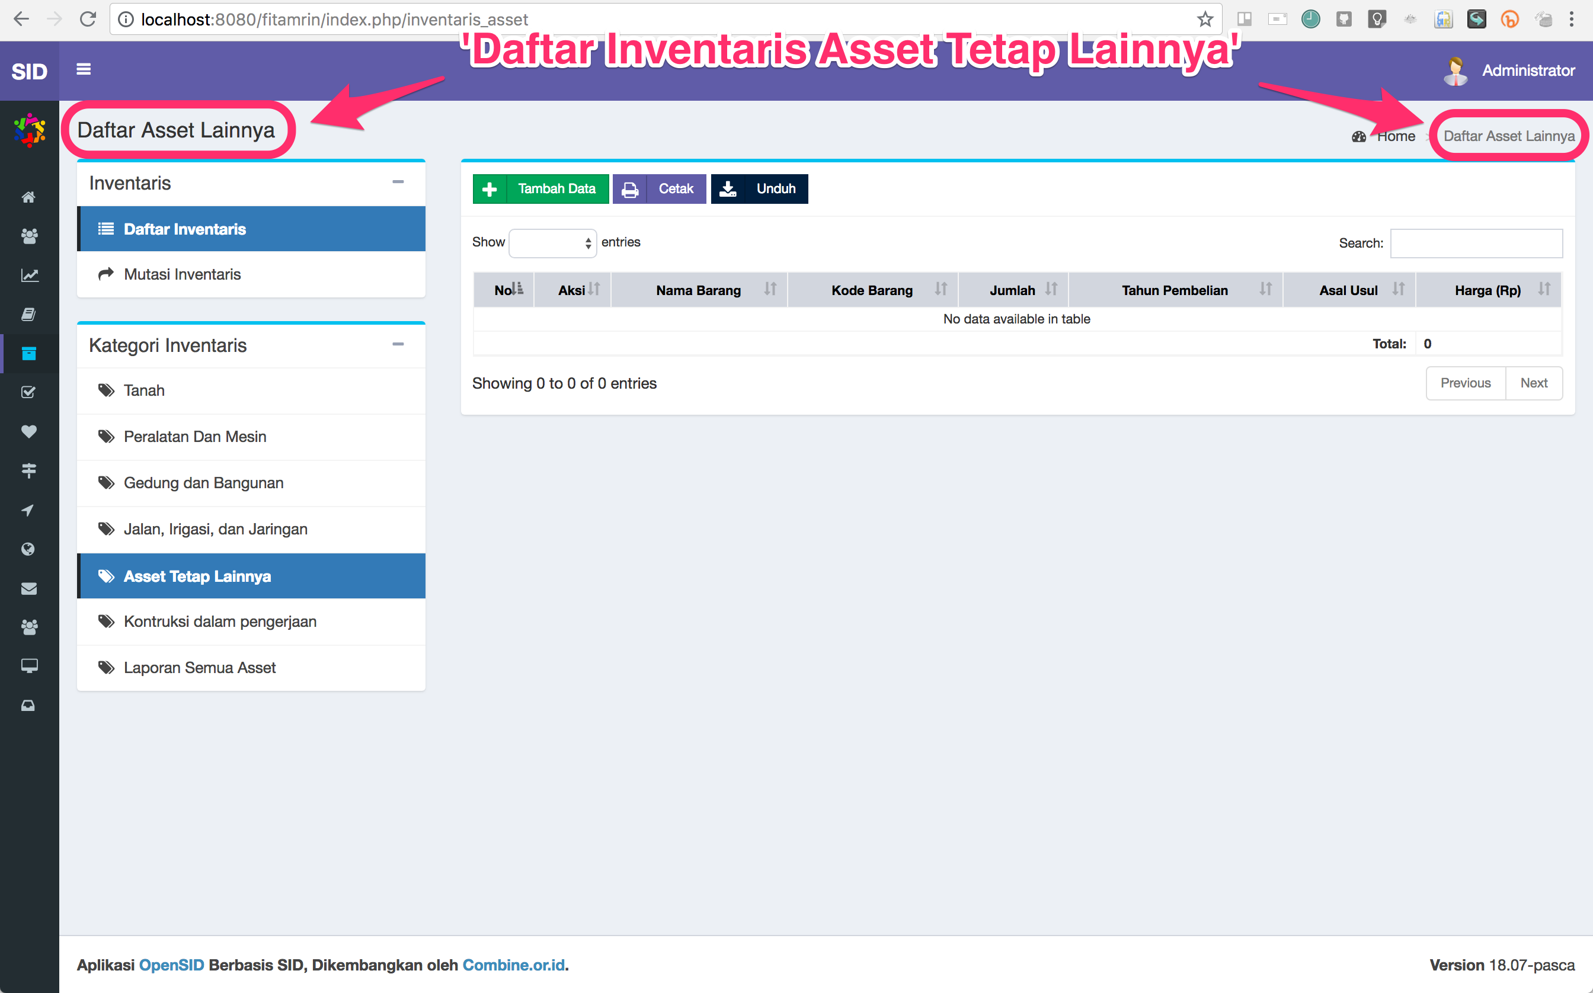The height and width of the screenshot is (993, 1593).
Task: Bookmark the page with the star icon
Action: coord(1205,19)
